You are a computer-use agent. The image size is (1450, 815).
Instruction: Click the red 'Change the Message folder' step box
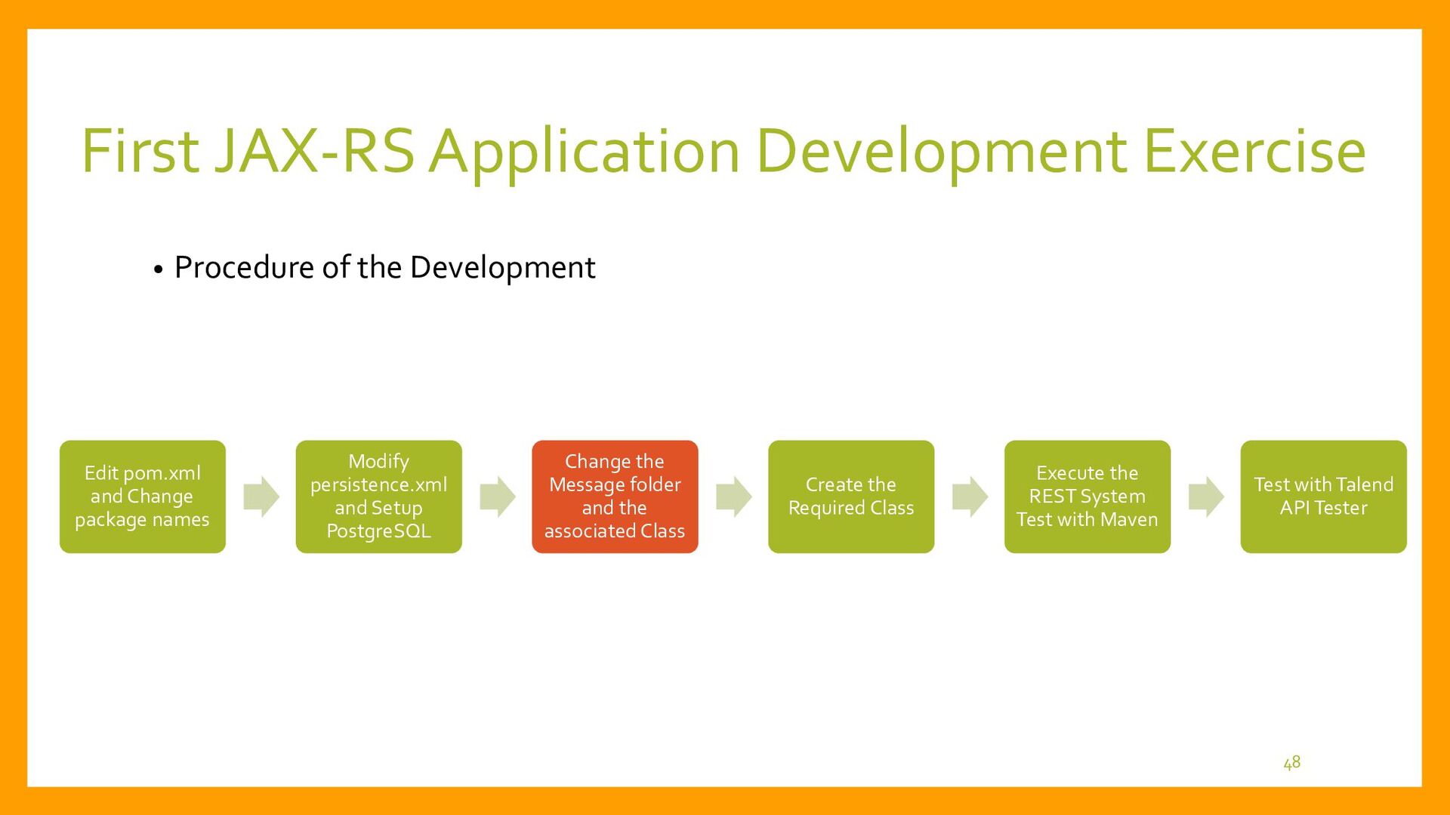point(615,497)
